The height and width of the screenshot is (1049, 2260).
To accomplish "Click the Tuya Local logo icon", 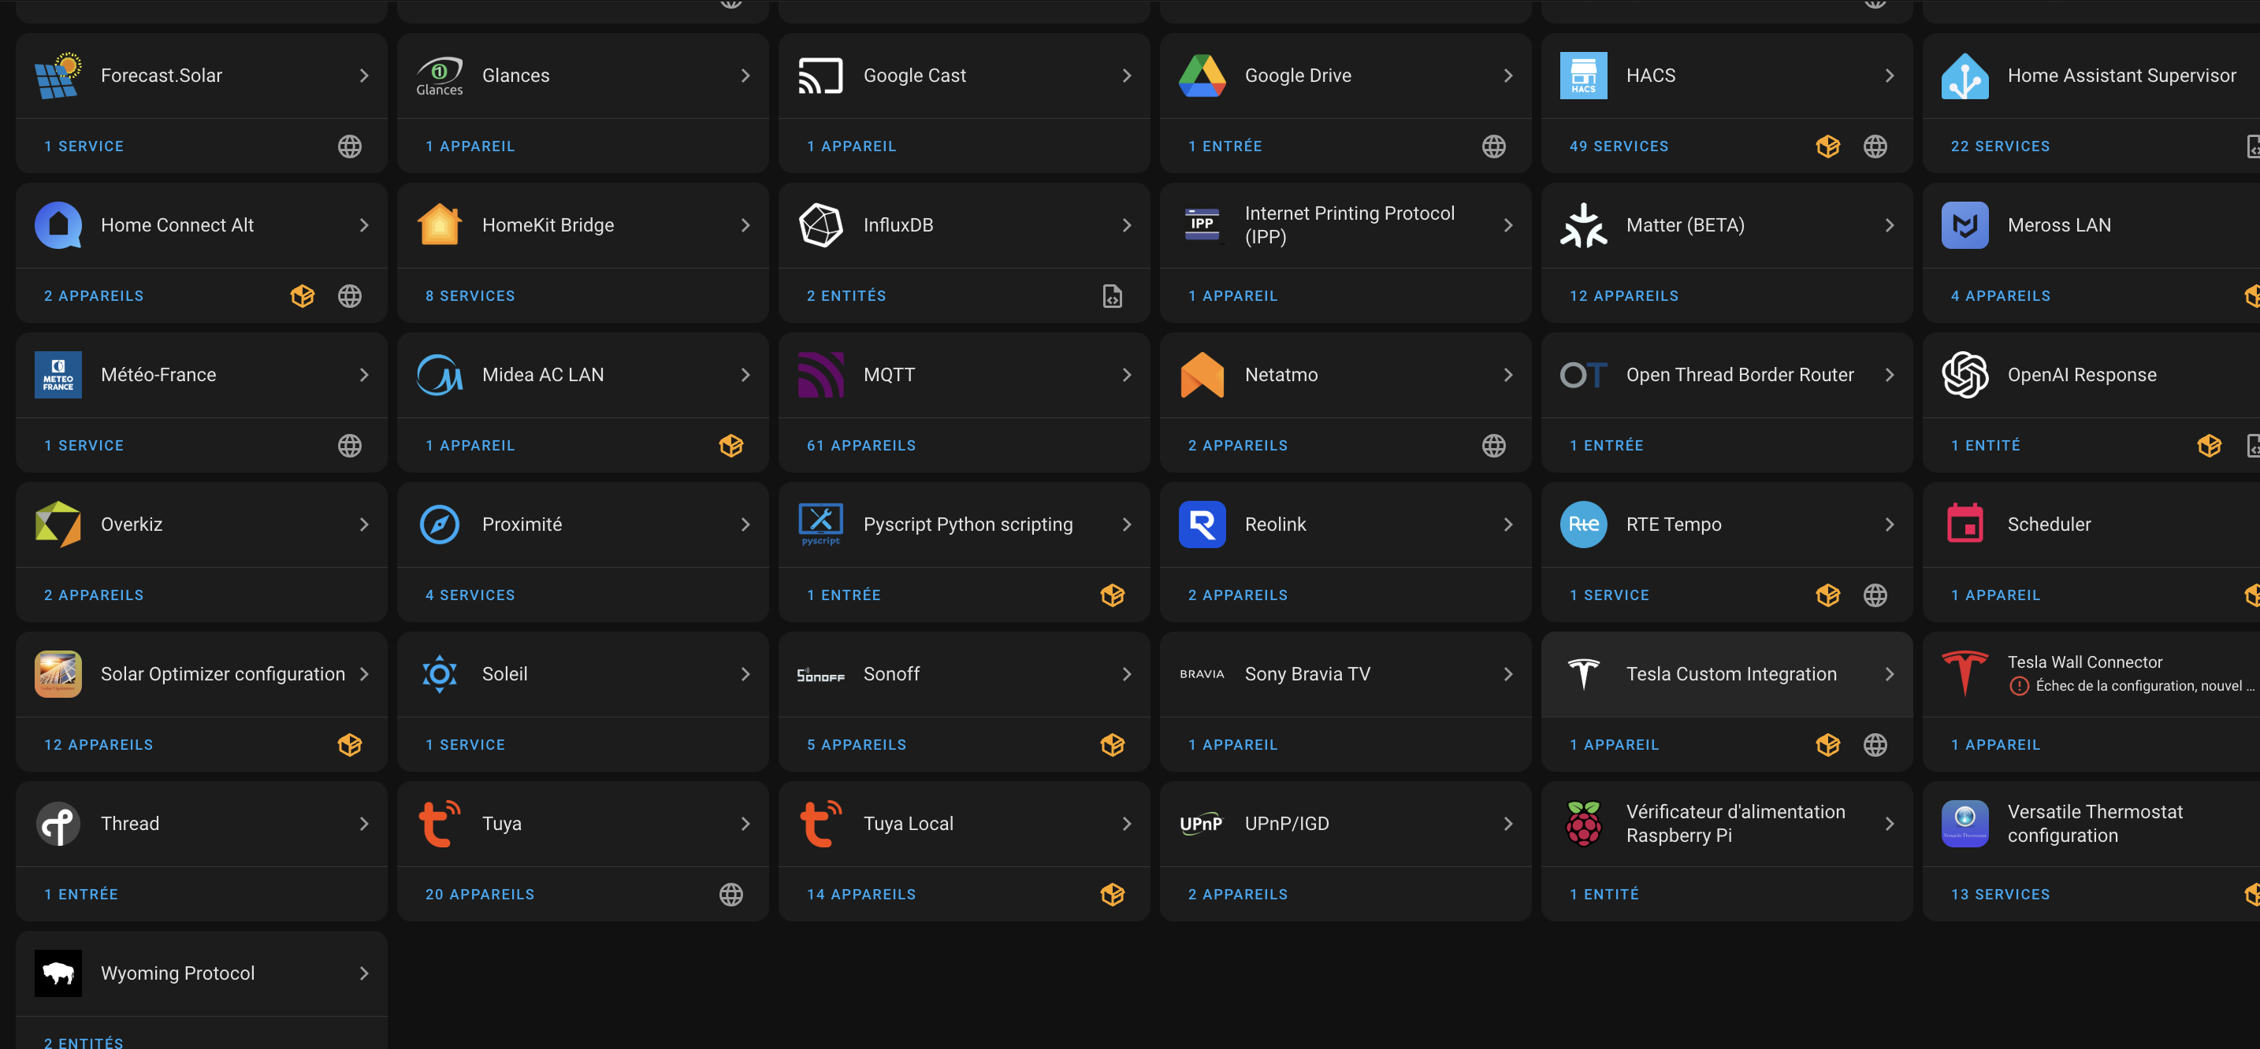I will [820, 824].
